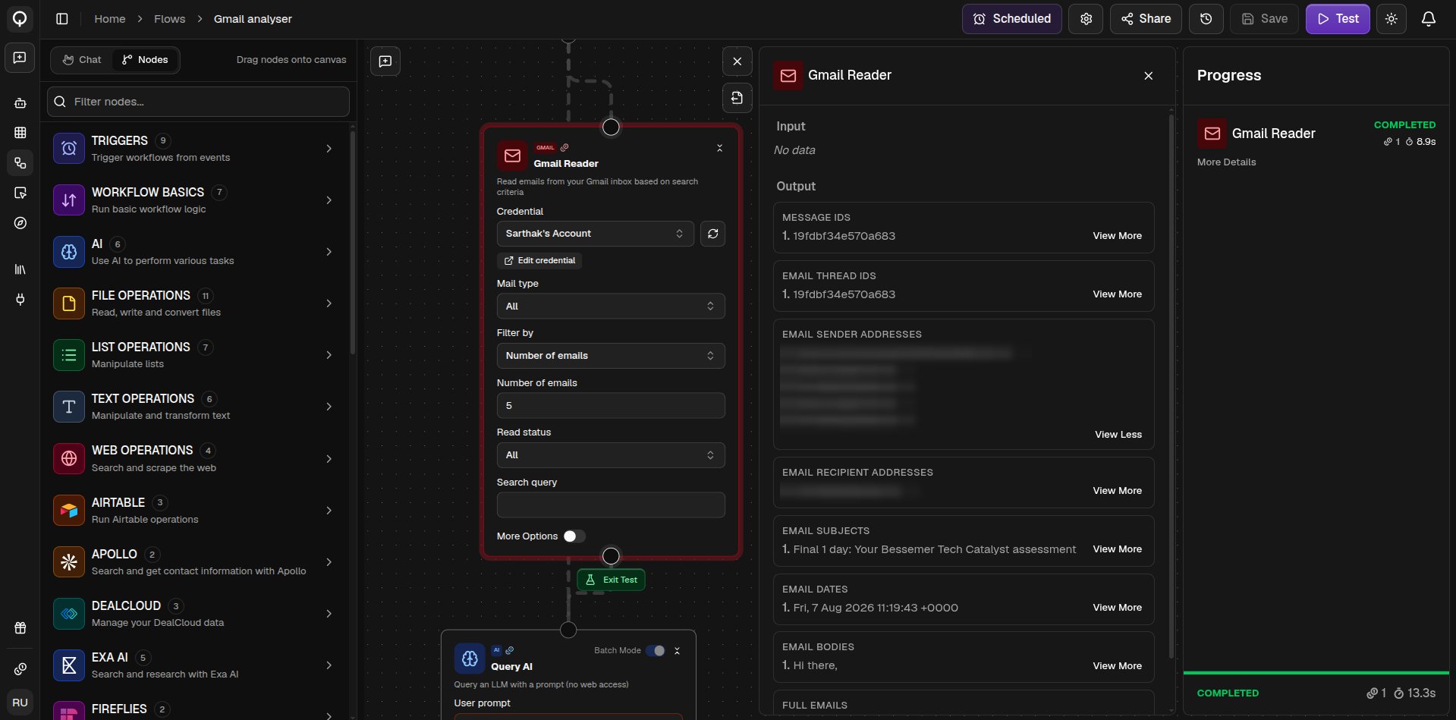Image resolution: width=1456 pixels, height=720 pixels.
Task: Click the Scheduled button
Action: (x=1012, y=19)
